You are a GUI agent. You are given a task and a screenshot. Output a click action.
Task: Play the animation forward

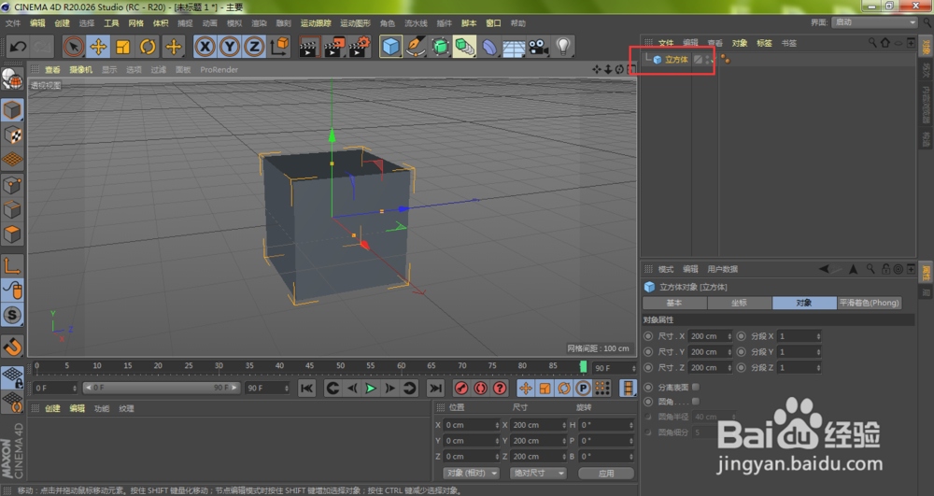[x=371, y=389]
